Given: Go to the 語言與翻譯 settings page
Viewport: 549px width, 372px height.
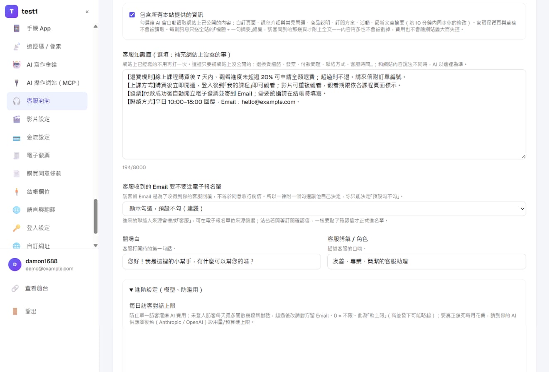Looking at the screenshot, I should (47, 210).
